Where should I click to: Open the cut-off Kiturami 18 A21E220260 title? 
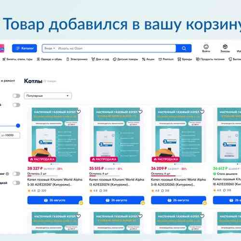pyautogui.click(x=227, y=182)
